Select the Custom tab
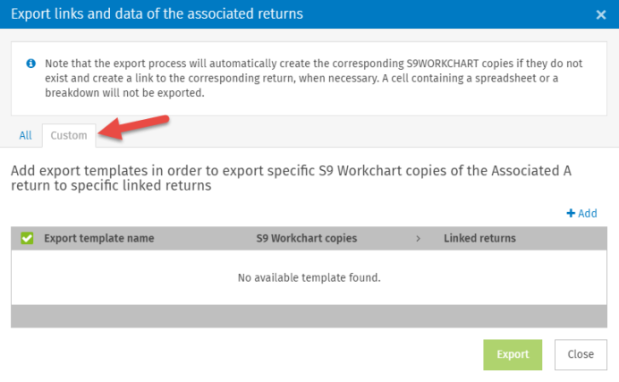The width and height of the screenshot is (619, 382). pyautogui.click(x=69, y=135)
